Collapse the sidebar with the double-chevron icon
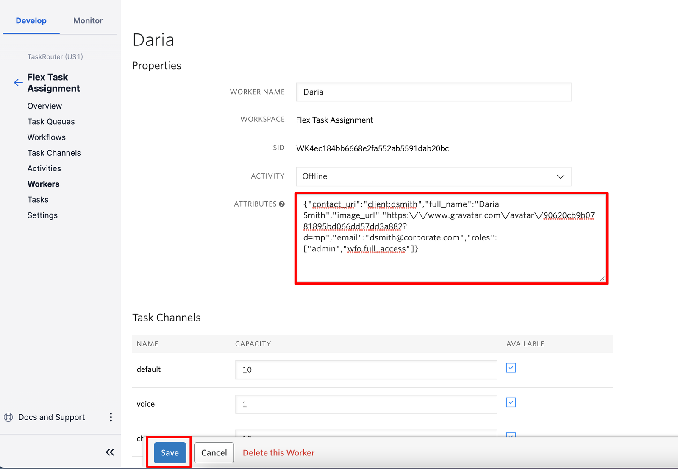The width and height of the screenshot is (678, 469). click(x=110, y=452)
